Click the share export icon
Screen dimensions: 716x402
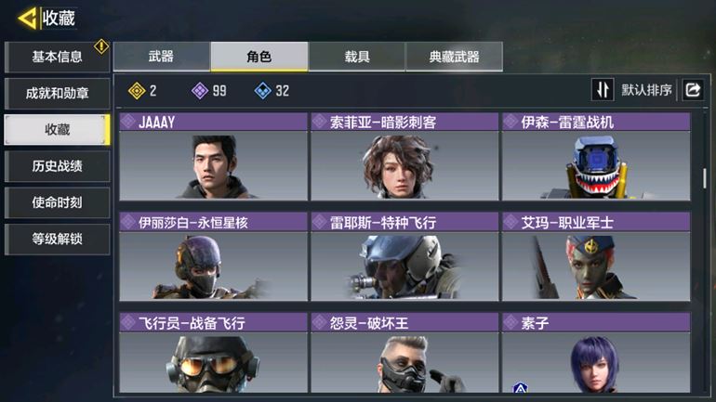693,90
